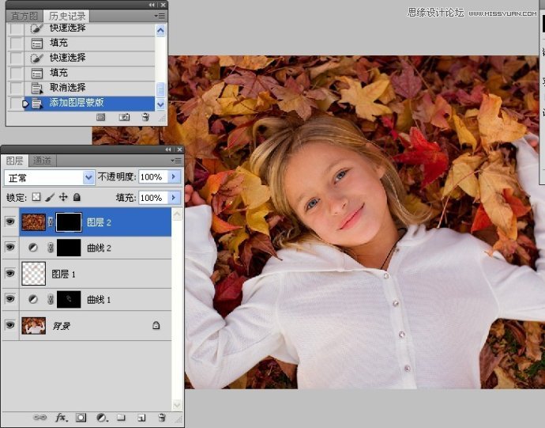Toggle visibility of 曲线 1 layer
This screenshot has width=545, height=428.
click(10, 299)
